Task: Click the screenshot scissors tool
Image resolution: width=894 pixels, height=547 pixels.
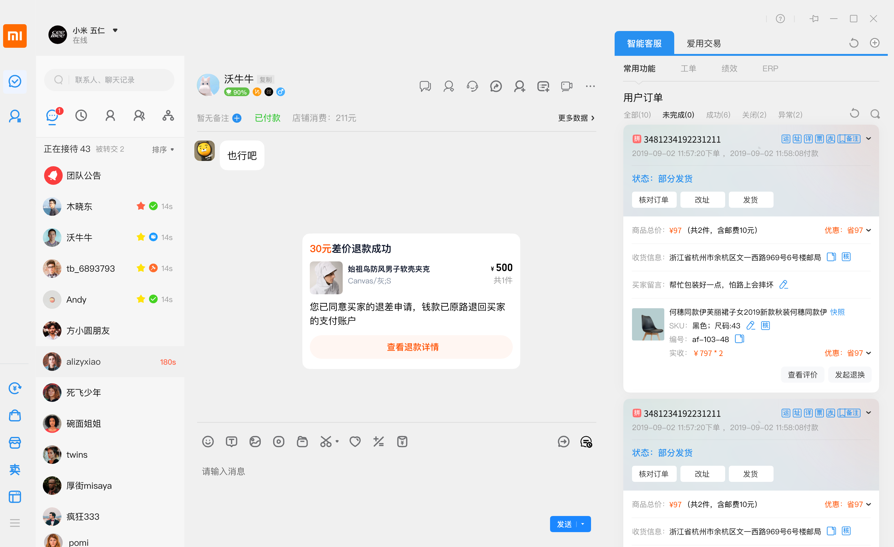Action: (x=326, y=442)
